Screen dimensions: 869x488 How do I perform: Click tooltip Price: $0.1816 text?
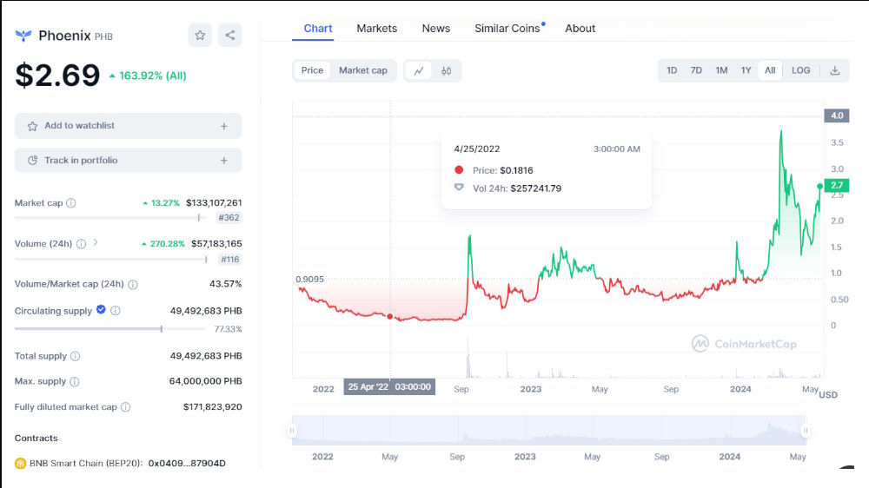[502, 170]
